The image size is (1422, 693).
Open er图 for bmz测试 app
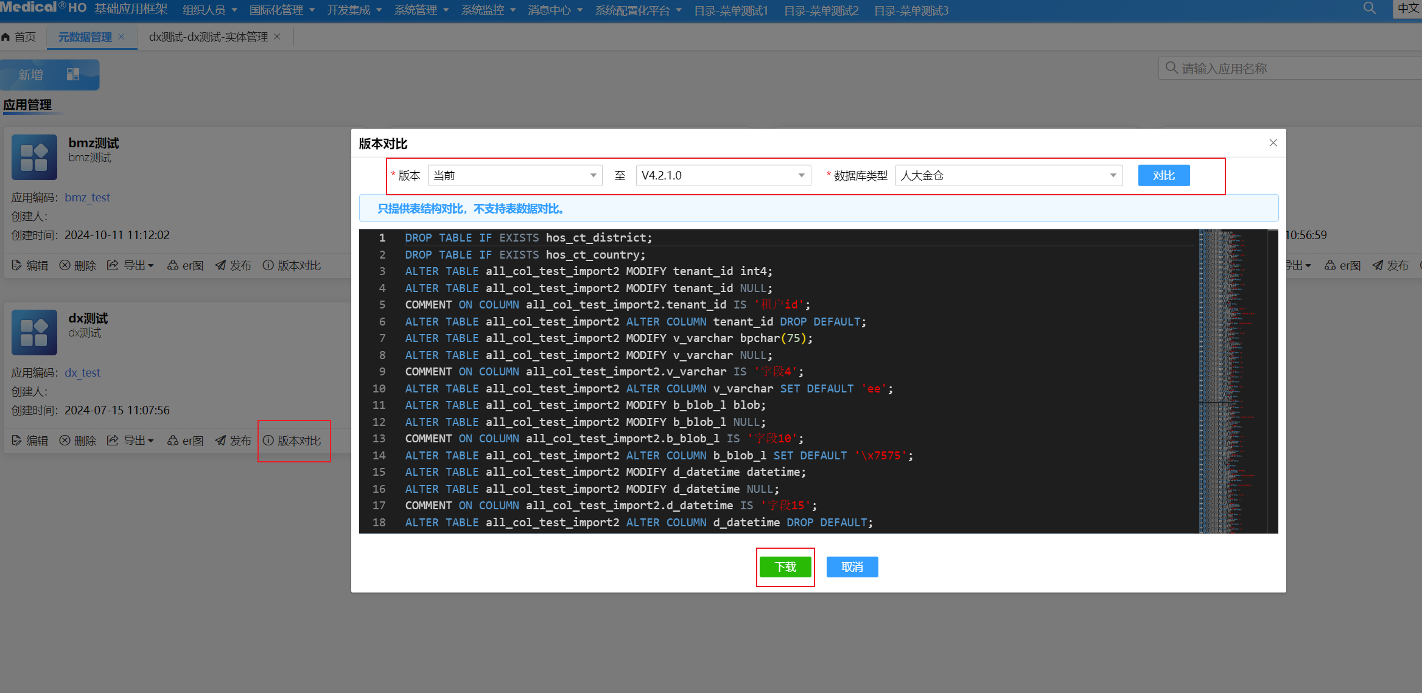186,265
